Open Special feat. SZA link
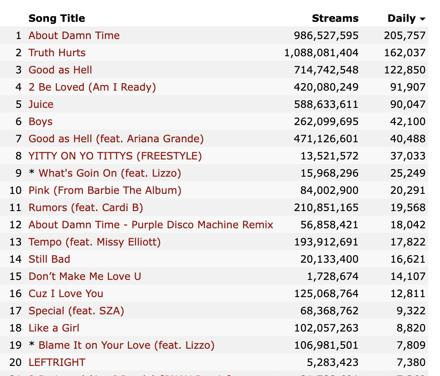The height and width of the screenshot is (376, 440). coord(76,311)
